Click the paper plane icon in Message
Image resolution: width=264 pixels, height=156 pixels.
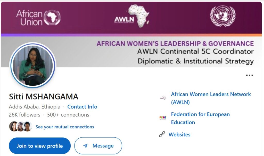tap(85, 146)
